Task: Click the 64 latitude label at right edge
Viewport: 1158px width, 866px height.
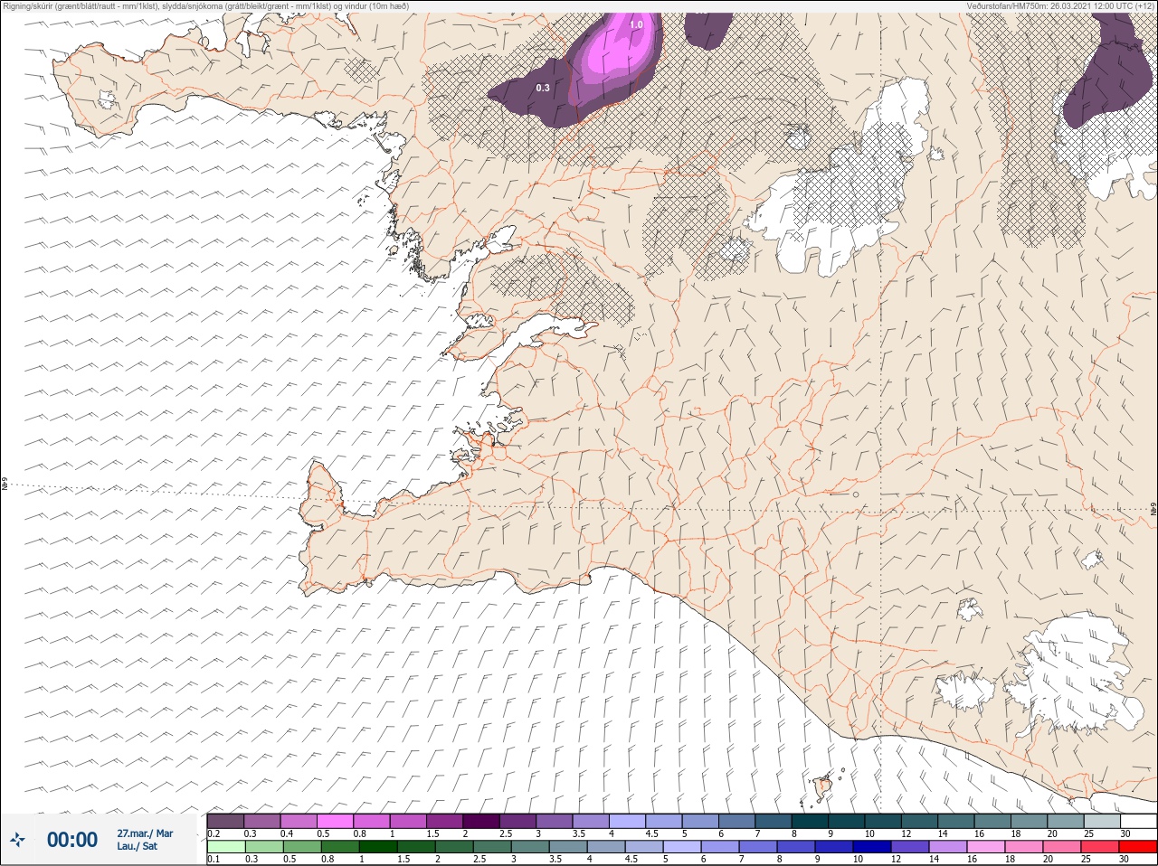Action: tap(1153, 509)
